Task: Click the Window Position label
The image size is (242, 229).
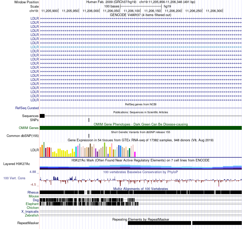Action: click(26, 2)
